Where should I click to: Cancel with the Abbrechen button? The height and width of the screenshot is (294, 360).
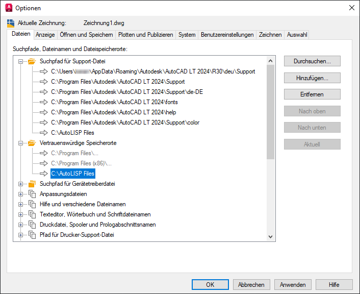click(x=251, y=285)
